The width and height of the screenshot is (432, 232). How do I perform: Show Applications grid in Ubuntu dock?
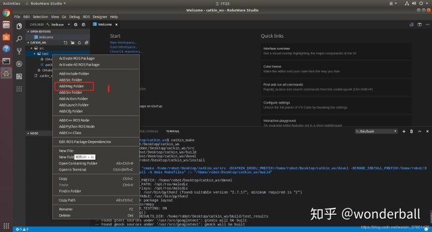pyautogui.click(x=6, y=226)
